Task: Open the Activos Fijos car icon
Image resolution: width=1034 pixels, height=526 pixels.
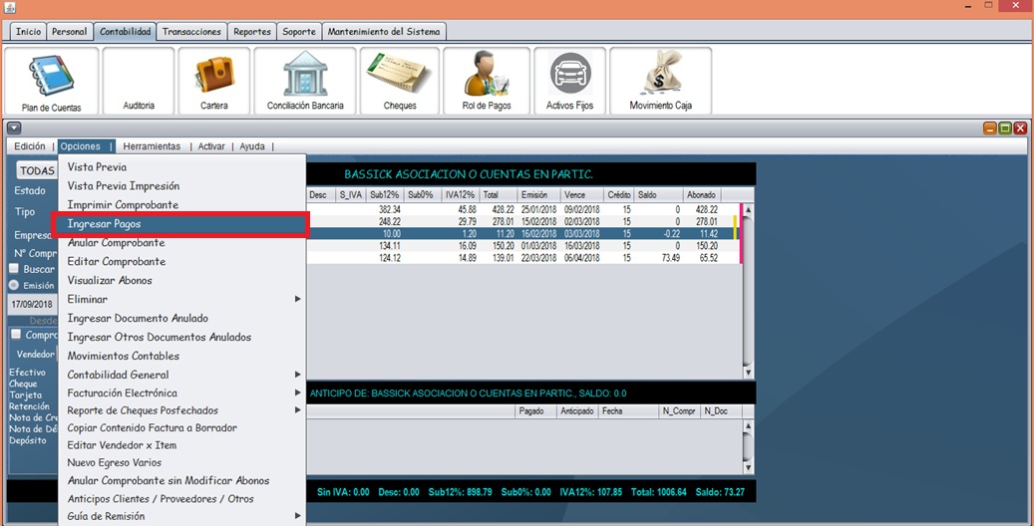Action: click(x=570, y=82)
